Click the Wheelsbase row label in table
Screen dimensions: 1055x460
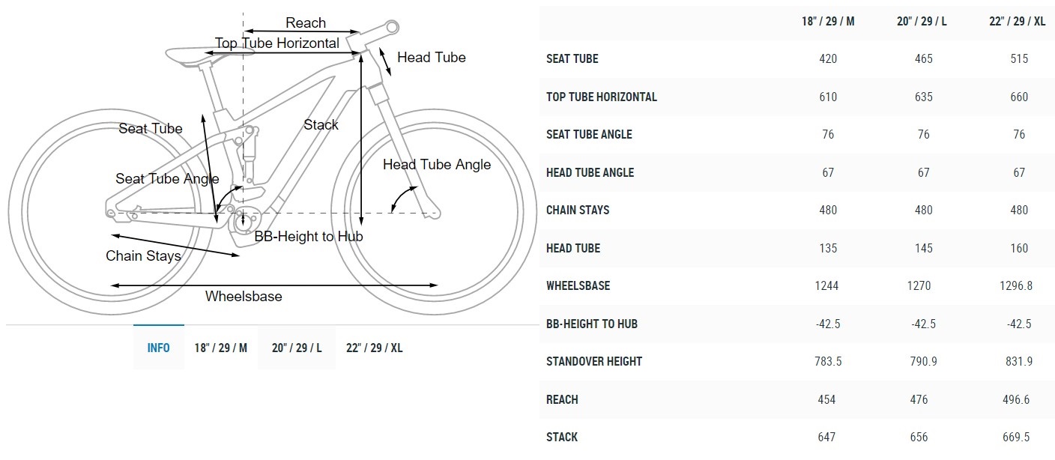click(578, 285)
